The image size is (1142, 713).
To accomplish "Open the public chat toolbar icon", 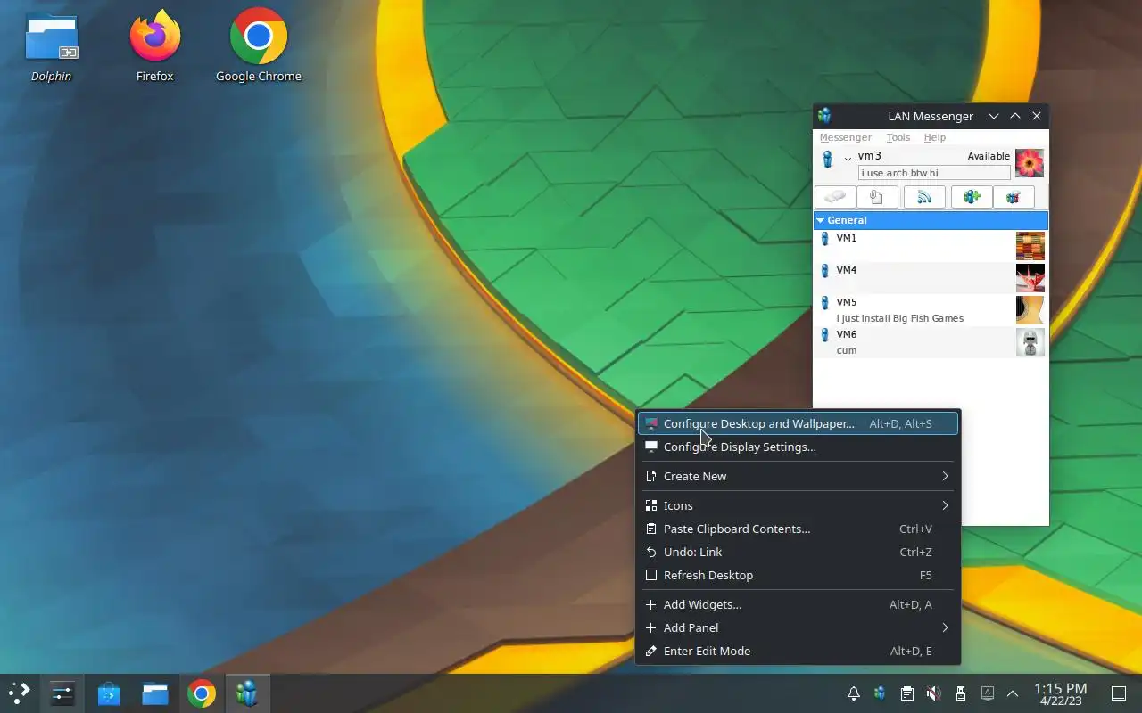I will [1014, 197].
